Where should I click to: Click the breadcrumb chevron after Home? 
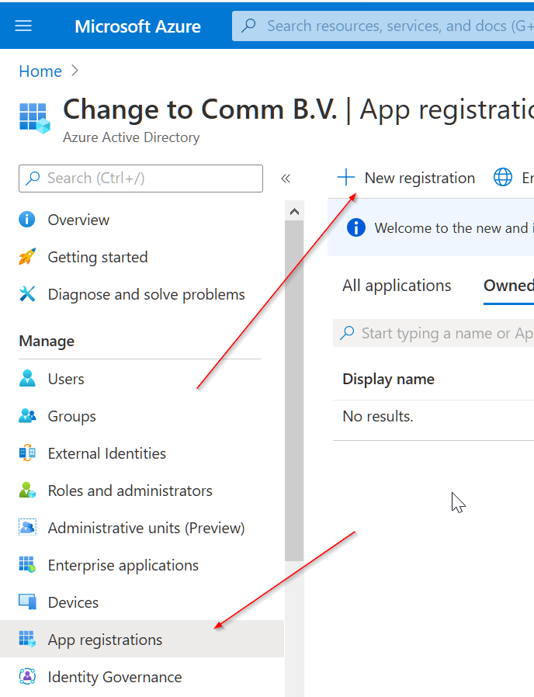(x=75, y=71)
